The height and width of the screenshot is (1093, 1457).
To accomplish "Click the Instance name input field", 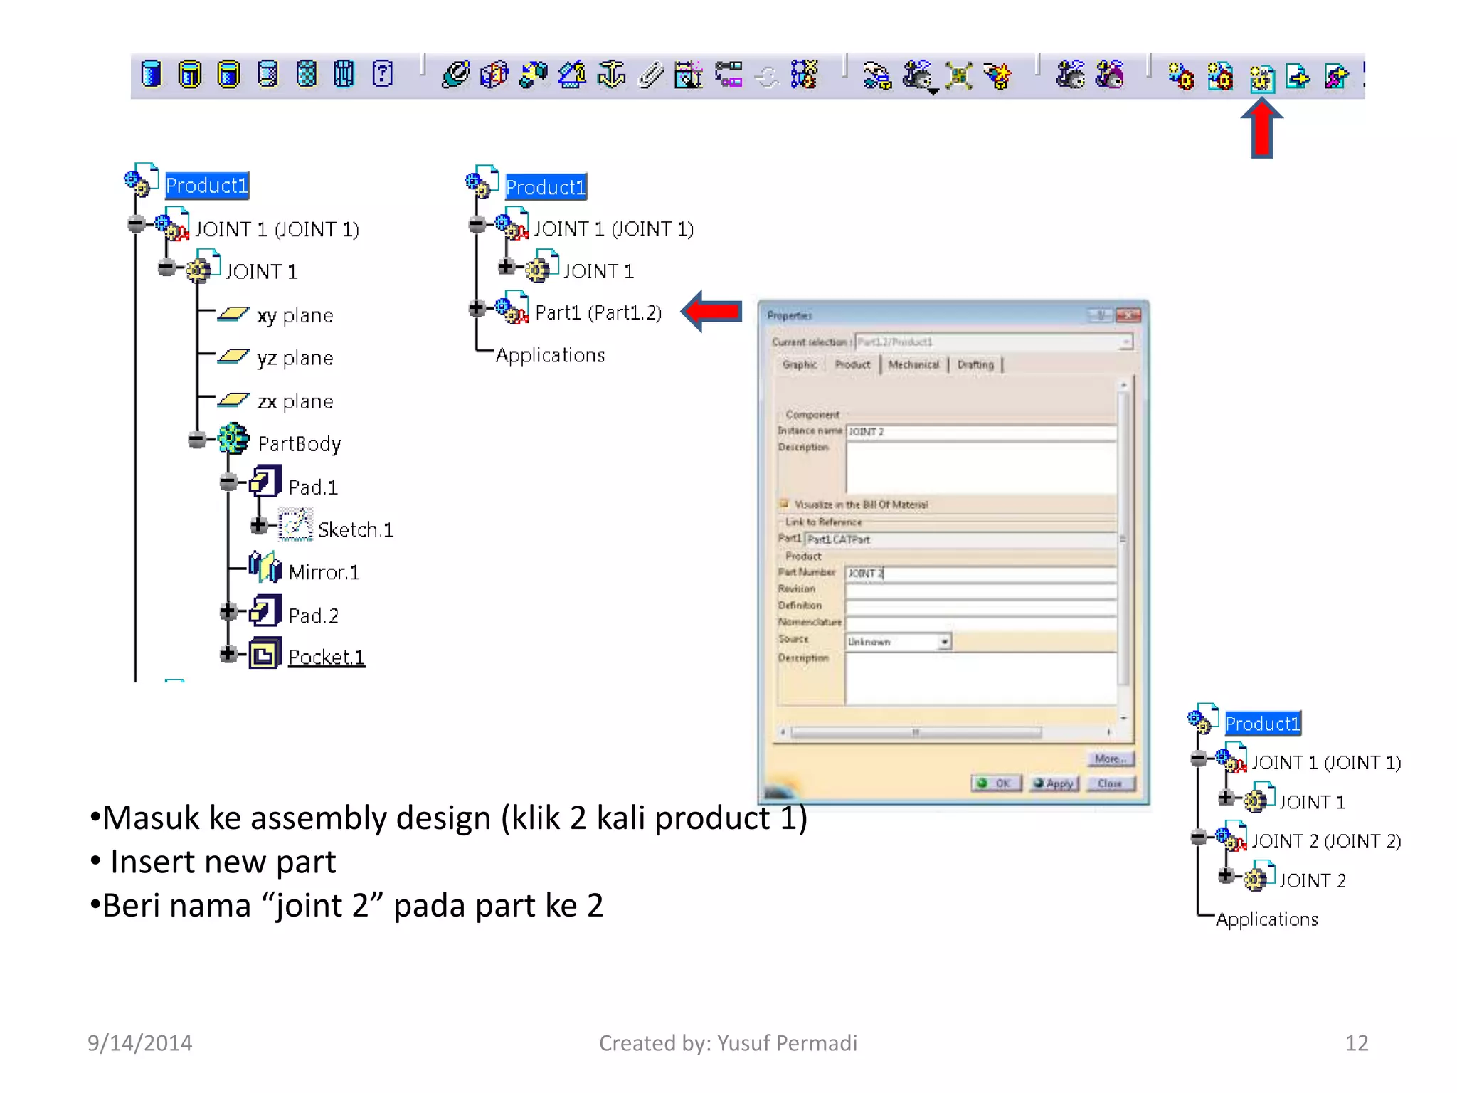I will [981, 432].
